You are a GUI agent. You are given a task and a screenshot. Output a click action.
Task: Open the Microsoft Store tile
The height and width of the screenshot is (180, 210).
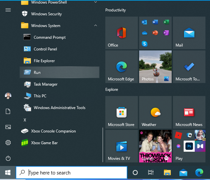(x=122, y=112)
